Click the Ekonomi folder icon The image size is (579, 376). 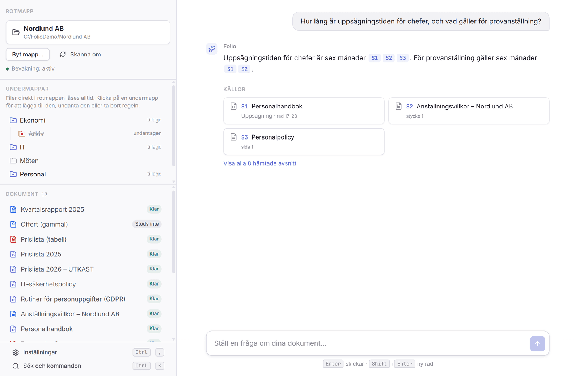click(x=13, y=120)
